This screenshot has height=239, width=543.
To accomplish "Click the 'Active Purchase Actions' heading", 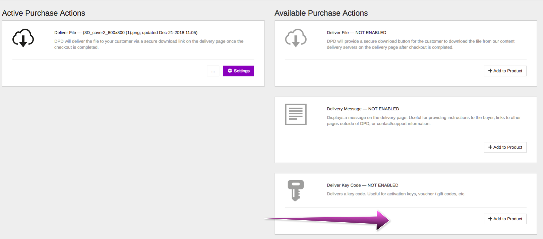I will 44,13.
